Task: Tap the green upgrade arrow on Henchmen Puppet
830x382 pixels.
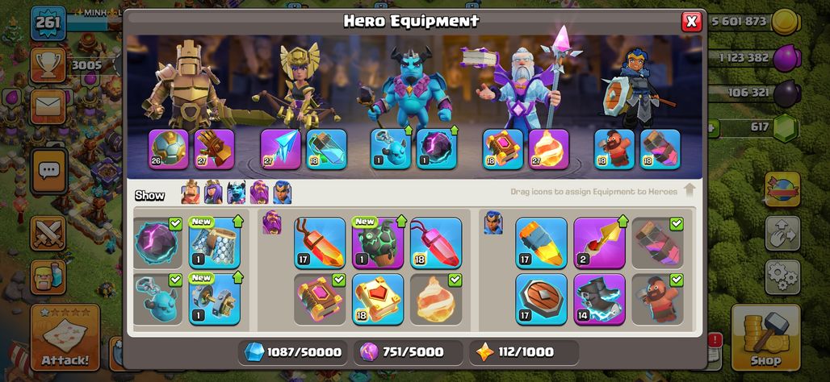Action: tap(408, 131)
